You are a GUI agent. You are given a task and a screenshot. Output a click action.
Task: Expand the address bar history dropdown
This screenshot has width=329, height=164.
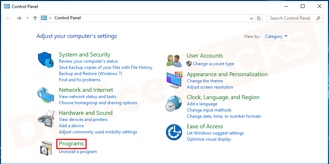coord(252,19)
